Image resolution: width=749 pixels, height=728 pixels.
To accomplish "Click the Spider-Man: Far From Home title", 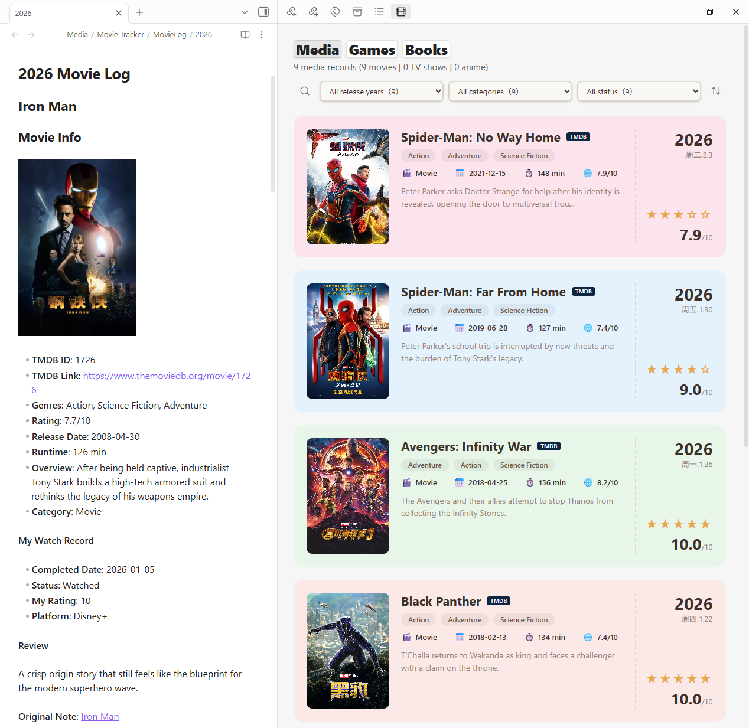I will coord(483,292).
